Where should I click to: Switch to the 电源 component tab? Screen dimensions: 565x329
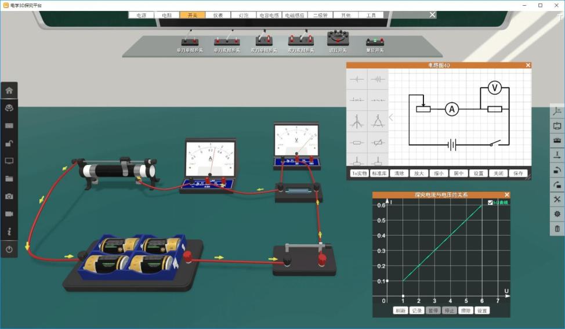(141, 15)
